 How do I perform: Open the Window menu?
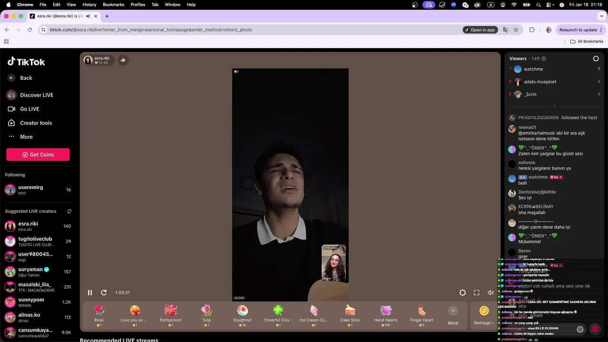[172, 5]
